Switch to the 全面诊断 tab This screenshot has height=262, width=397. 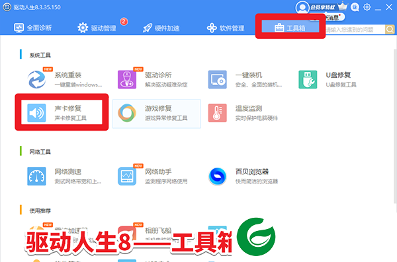[32, 28]
